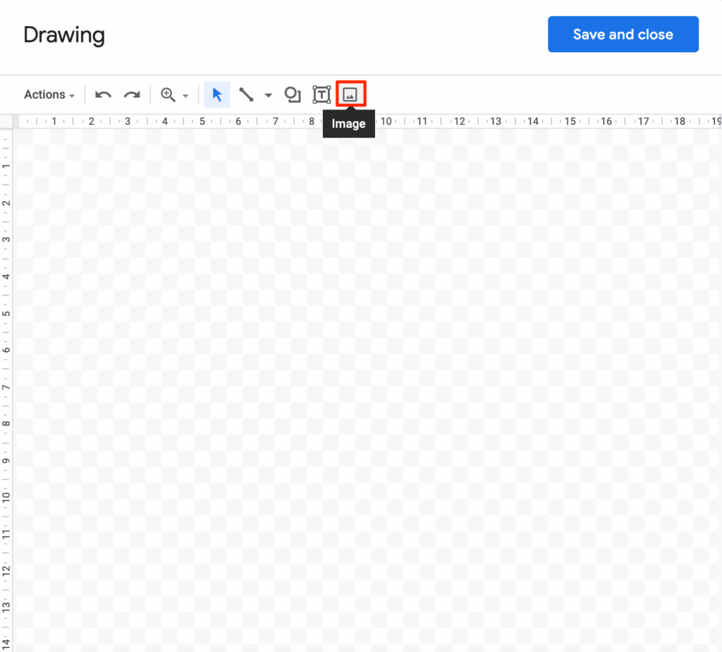Viewport: 722px width, 652px height.
Task: Click the Drawing heading text
Action: click(63, 35)
